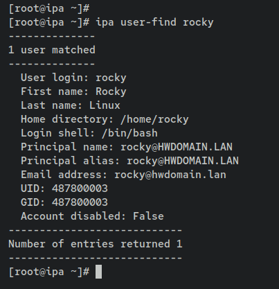279x289 pixels.
Task: Click the 'Account disabled: False' line
Action: click(x=92, y=216)
